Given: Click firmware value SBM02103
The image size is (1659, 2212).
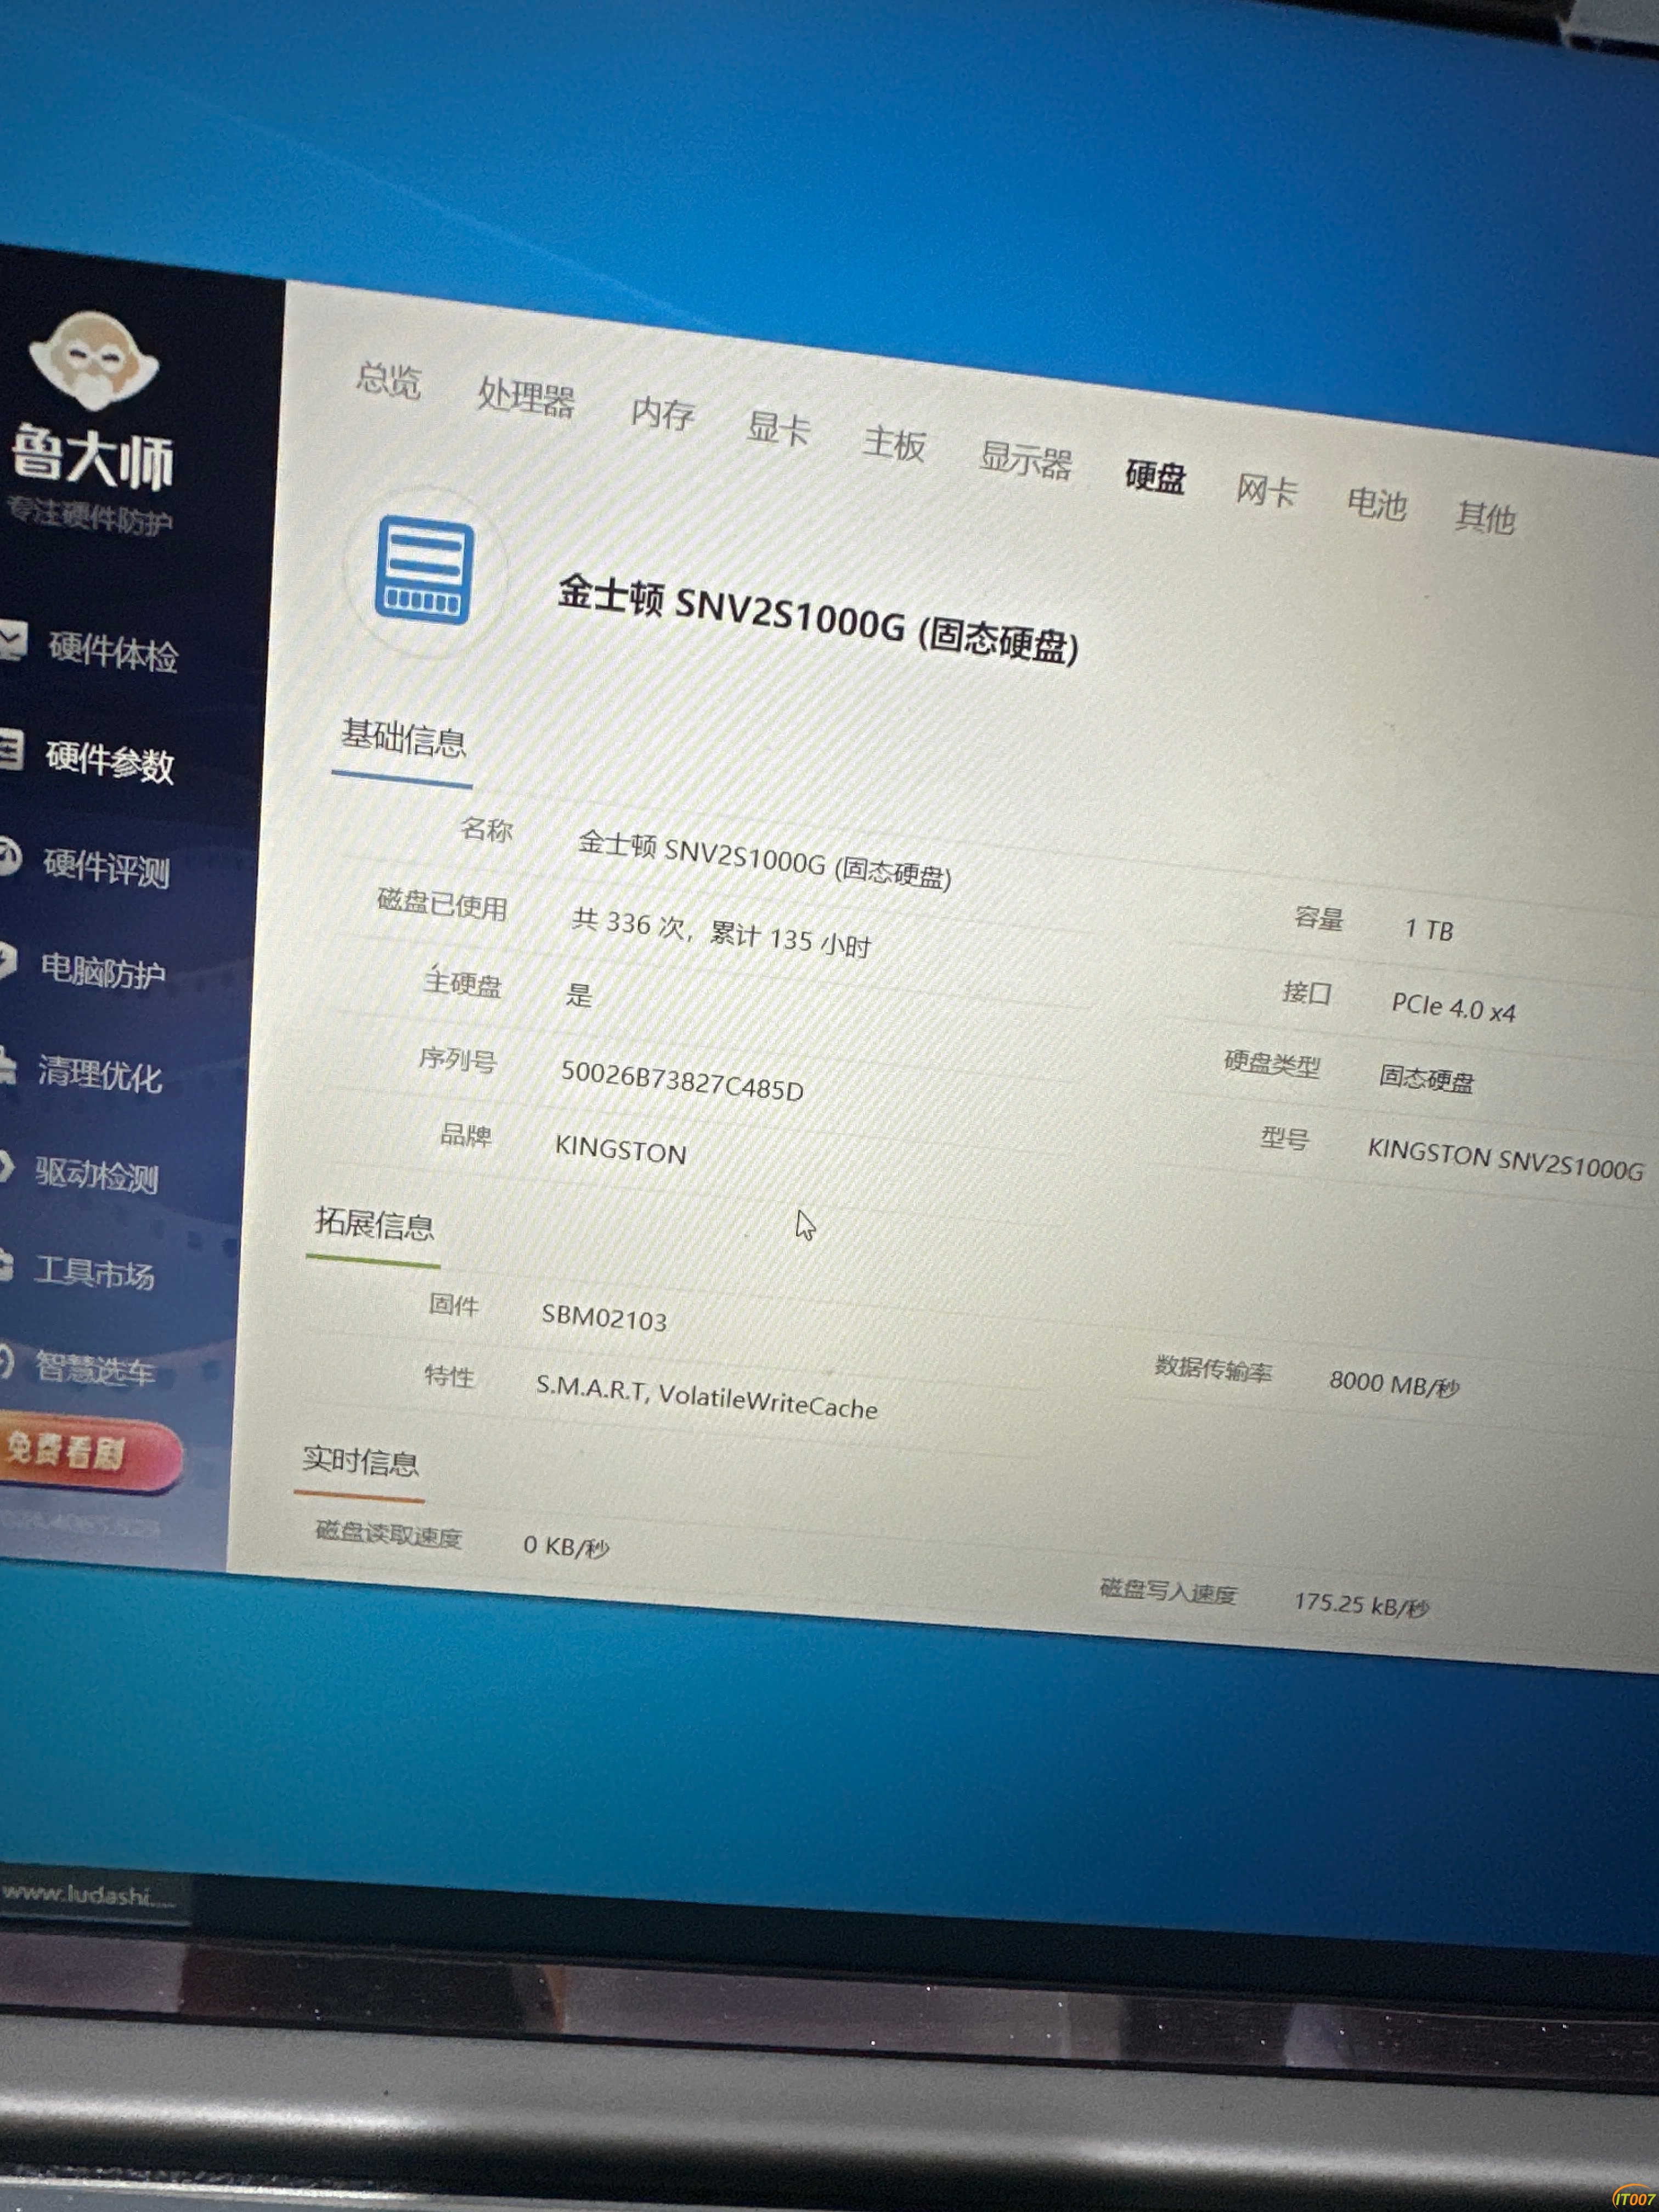Looking at the screenshot, I should pyautogui.click(x=604, y=1317).
